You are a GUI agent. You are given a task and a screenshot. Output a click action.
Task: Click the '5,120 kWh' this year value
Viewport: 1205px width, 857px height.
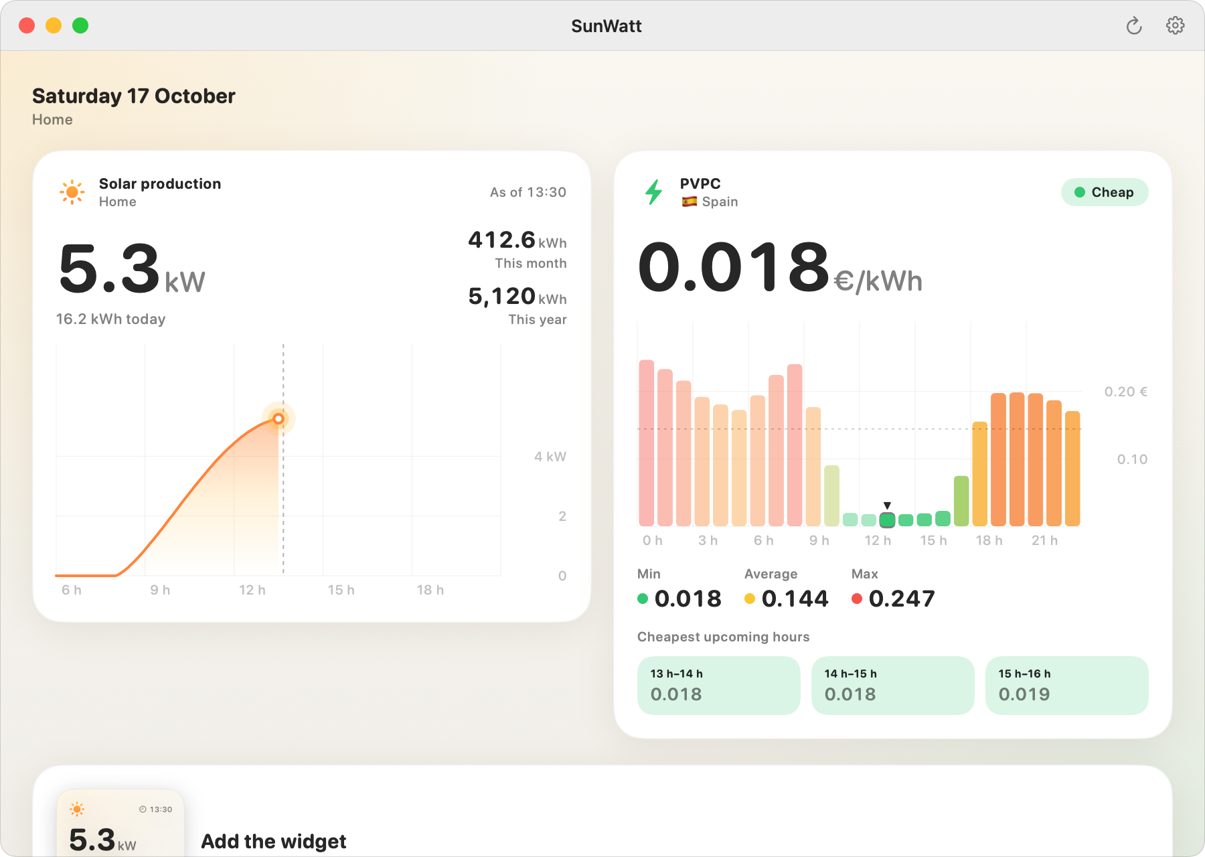coord(517,296)
